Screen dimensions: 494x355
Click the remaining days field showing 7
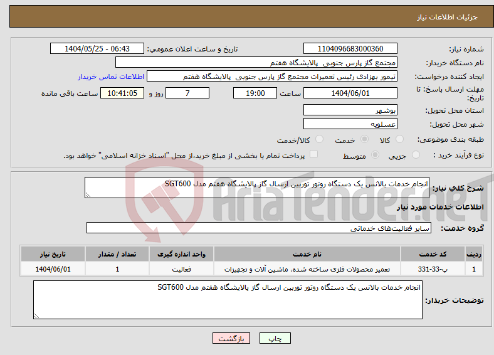coord(187,93)
